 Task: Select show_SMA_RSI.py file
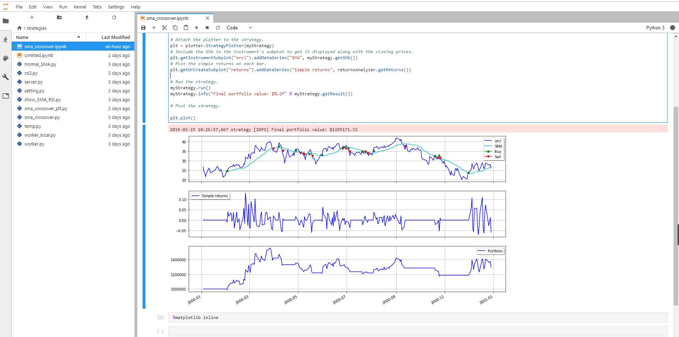click(73, 99)
